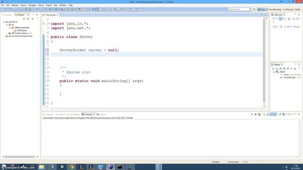Click the Save toolbar icon
The height and width of the screenshot is (170, 303).
(15, 9)
